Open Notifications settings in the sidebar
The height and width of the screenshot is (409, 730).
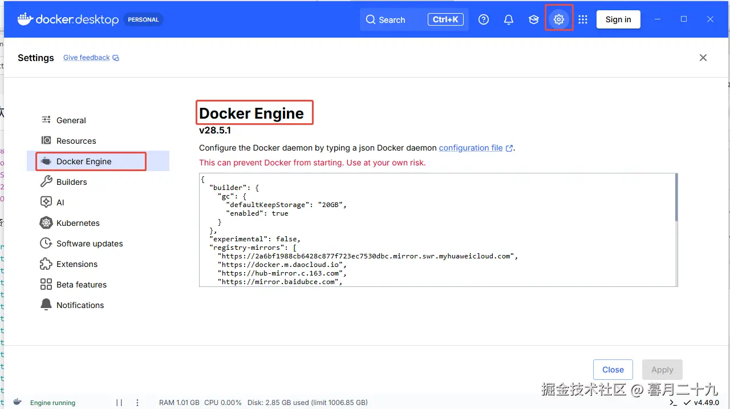pyautogui.click(x=98, y=305)
